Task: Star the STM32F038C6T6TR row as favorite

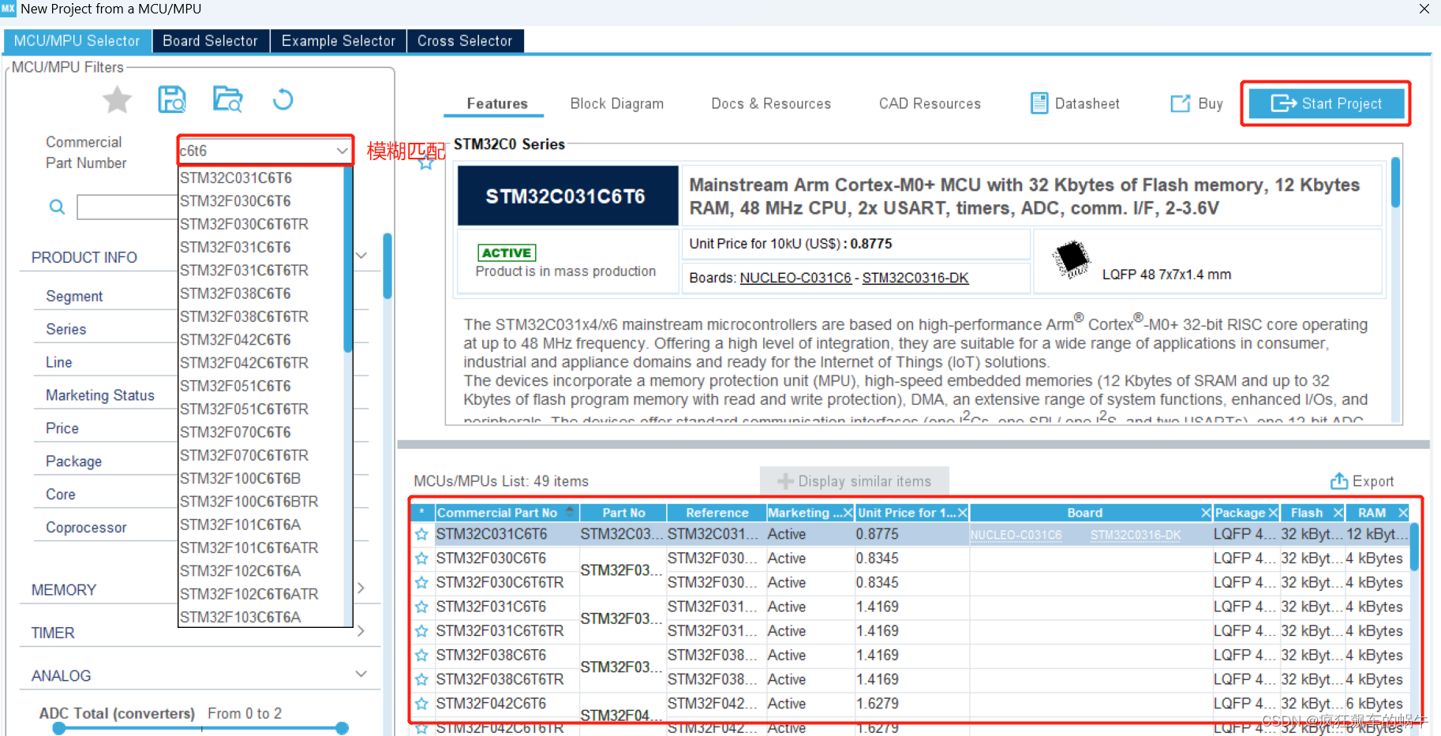Action: pyautogui.click(x=421, y=679)
